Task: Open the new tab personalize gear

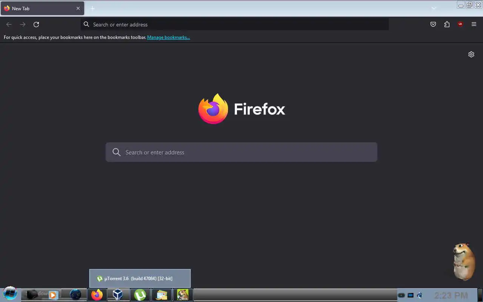Action: [471, 54]
